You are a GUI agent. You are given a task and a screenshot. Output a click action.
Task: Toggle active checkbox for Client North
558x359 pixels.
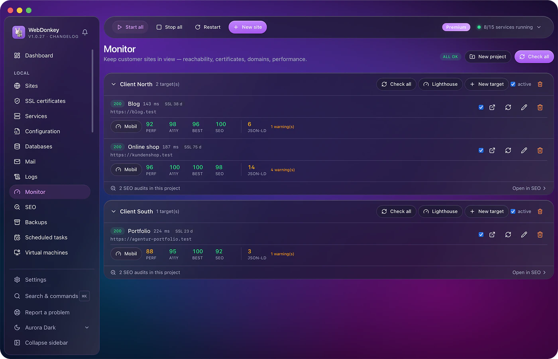point(513,84)
